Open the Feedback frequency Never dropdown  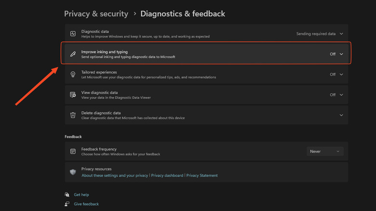click(325, 151)
